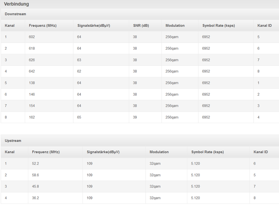This screenshot has width=279, height=205.
Task: Click the 36.2 MHz upstream frequency cell
Action: tap(36, 198)
